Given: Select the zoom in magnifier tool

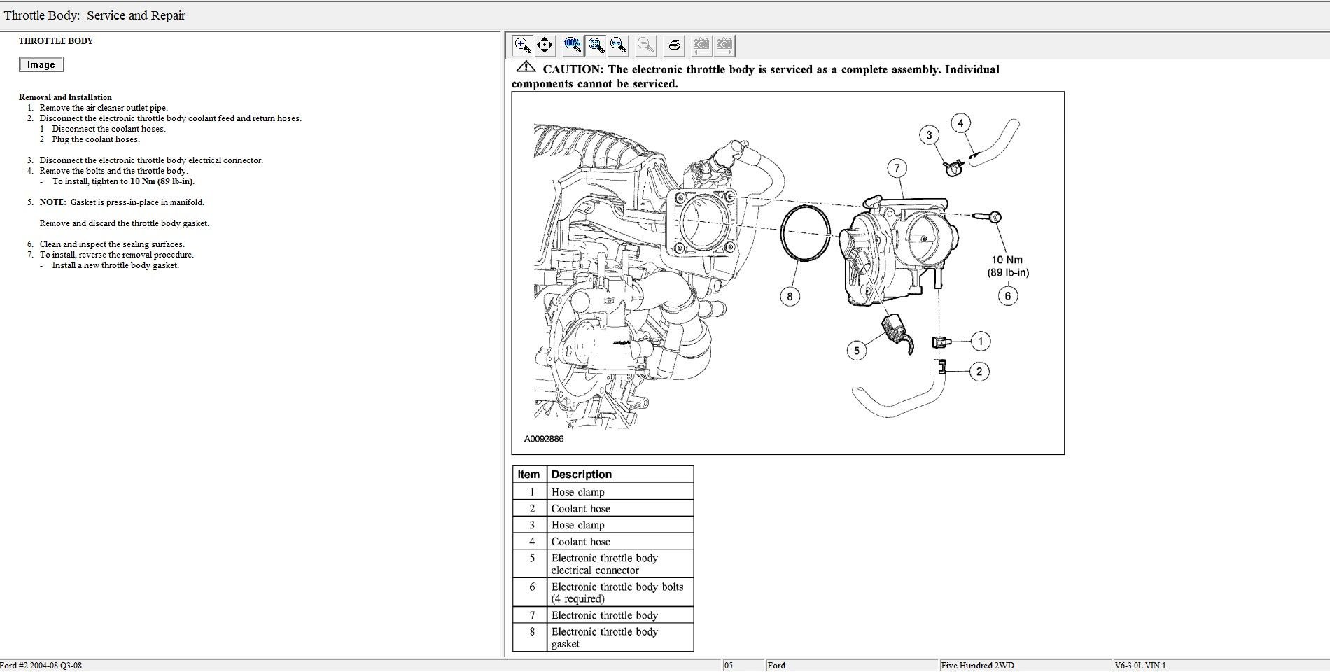Looking at the screenshot, I should tap(522, 45).
